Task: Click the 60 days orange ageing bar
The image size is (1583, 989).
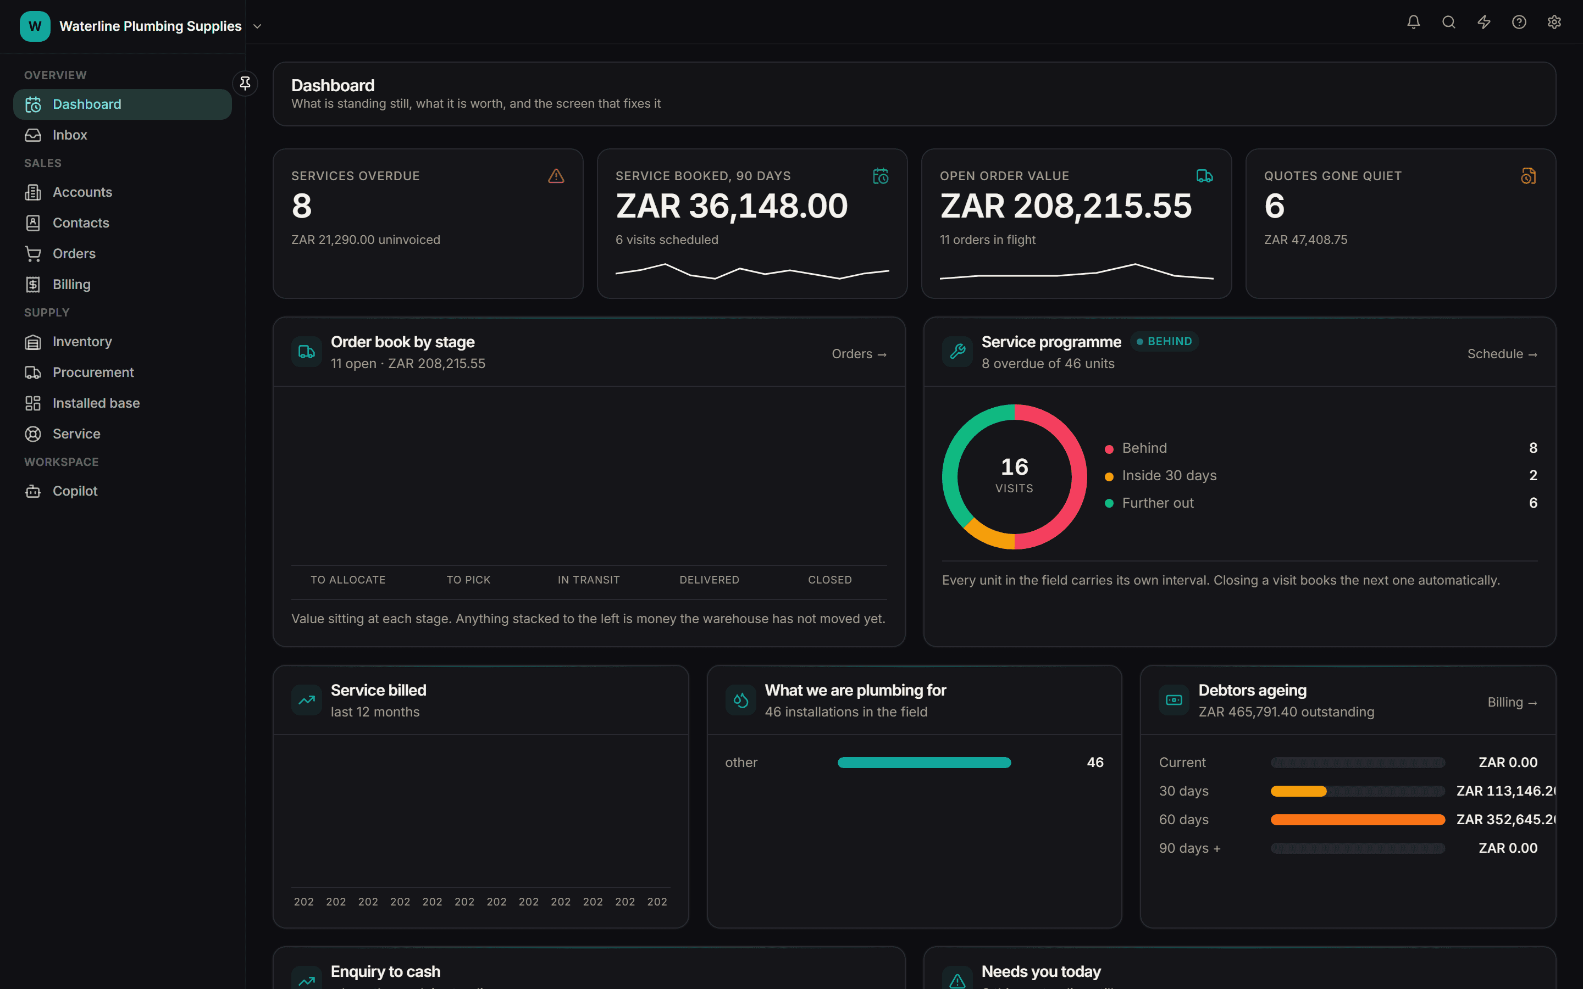Action: point(1357,820)
